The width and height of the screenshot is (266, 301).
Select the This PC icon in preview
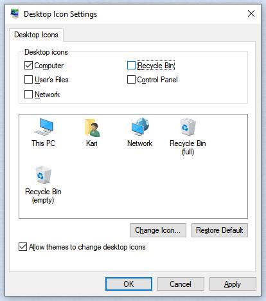[44, 127]
